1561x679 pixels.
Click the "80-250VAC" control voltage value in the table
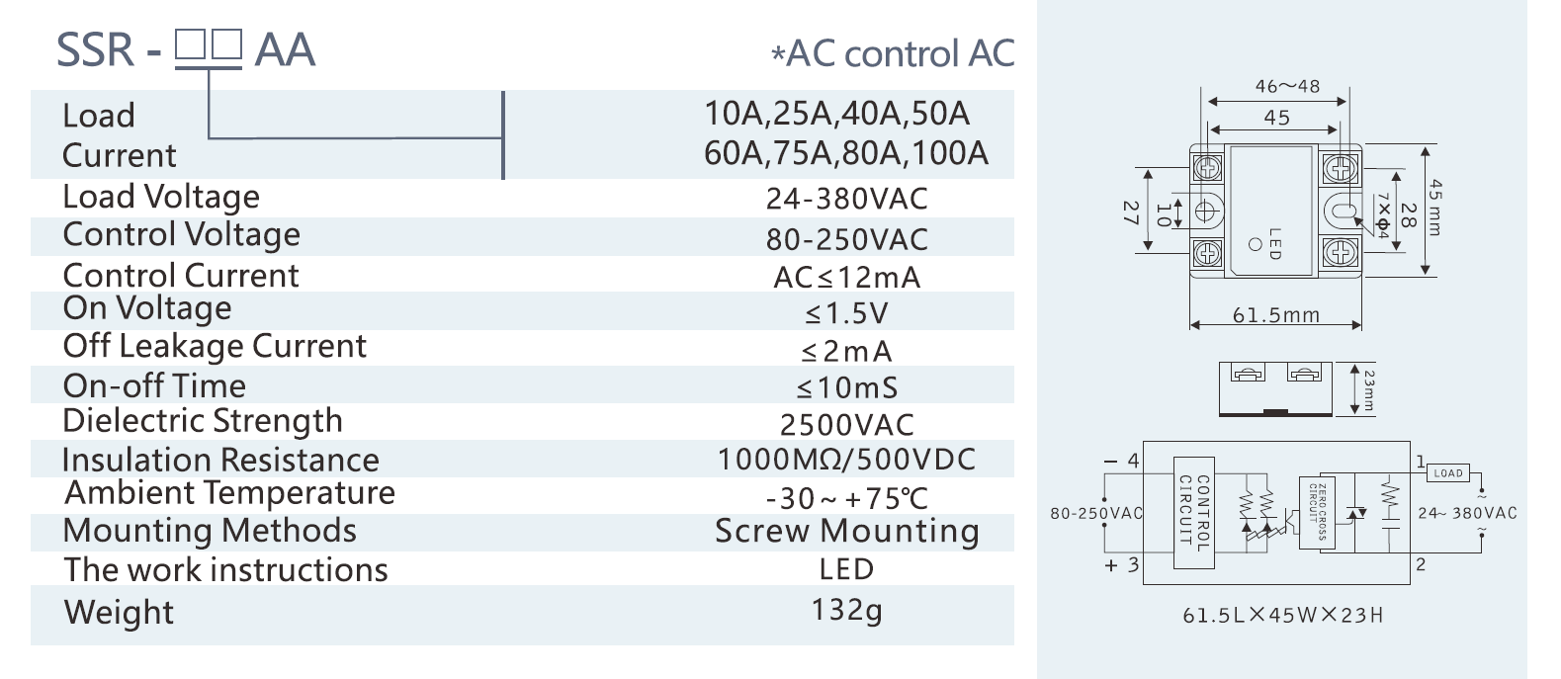point(847,240)
